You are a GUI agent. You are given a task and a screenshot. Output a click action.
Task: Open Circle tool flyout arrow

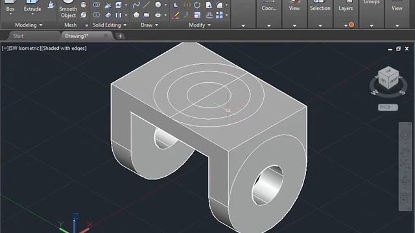tap(165, 5)
